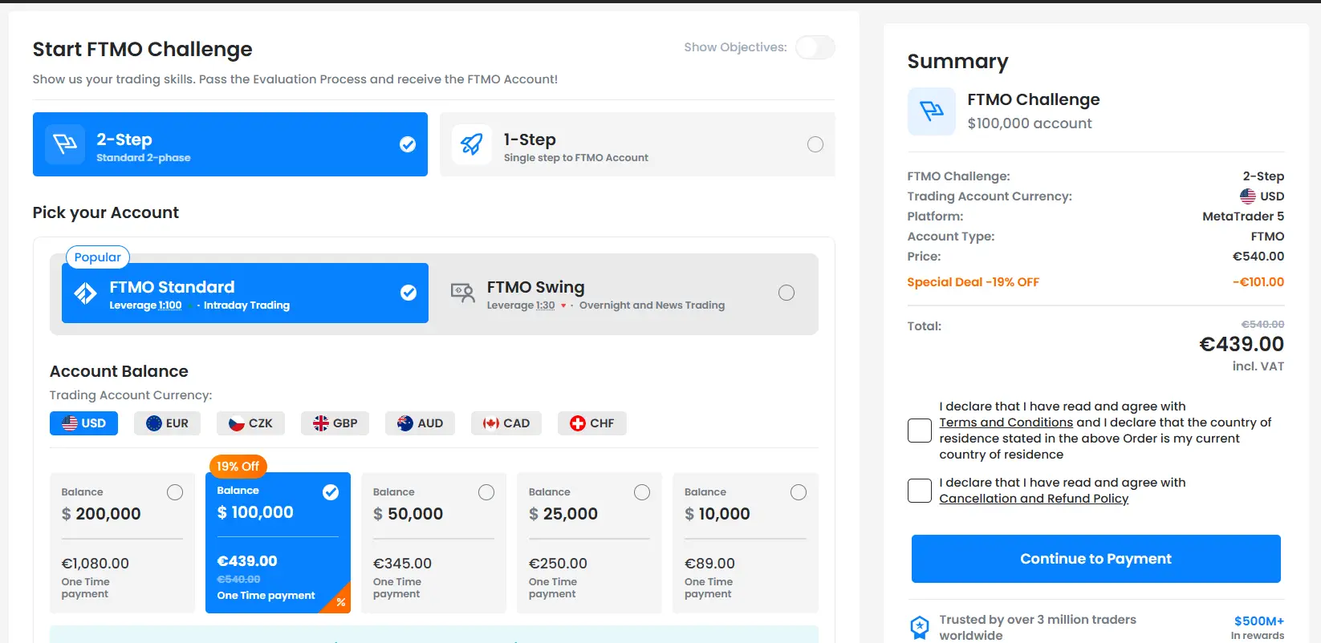Click the -€101.00 discount amount

click(1258, 282)
